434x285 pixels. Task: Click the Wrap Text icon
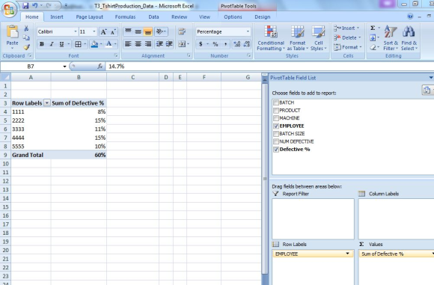pyautogui.click(x=182, y=31)
